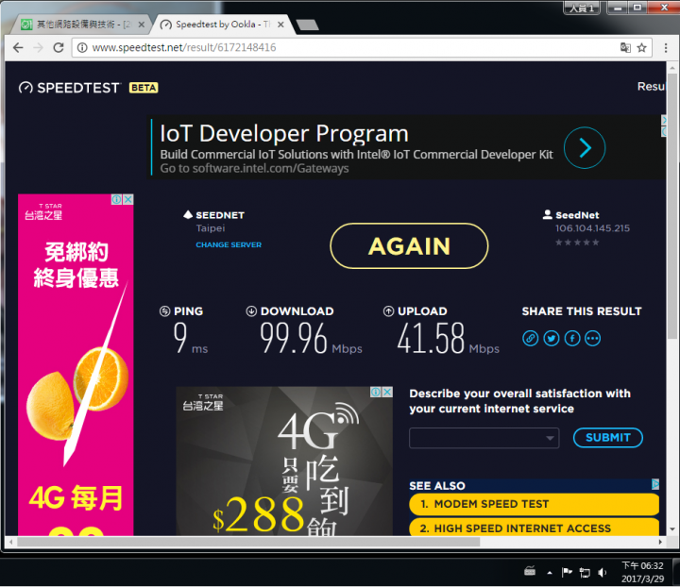Click the vertical scrollbar thumb

coord(672,207)
